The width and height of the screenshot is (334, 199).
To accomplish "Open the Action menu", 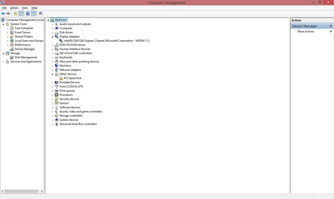I will 14,8.
